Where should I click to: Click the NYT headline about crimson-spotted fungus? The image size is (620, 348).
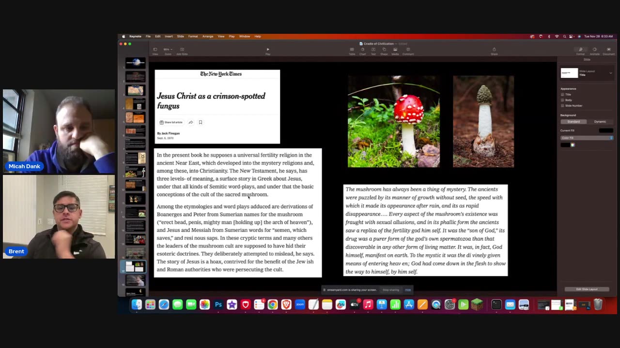pyautogui.click(x=211, y=101)
